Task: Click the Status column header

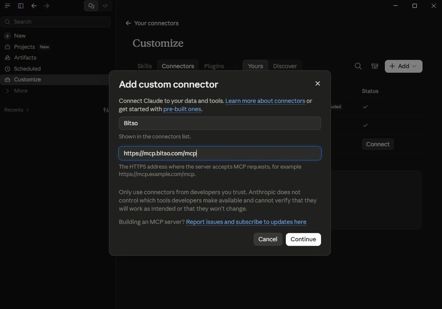Action: (x=370, y=91)
